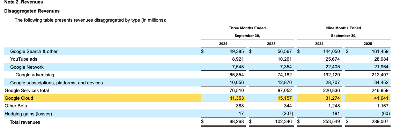The height and width of the screenshot is (129, 393).
Task: Click Other Bets value 388
Action: (x=240, y=106)
